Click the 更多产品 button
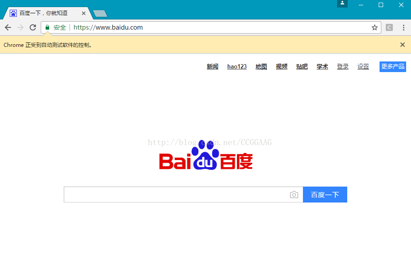The width and height of the screenshot is (411, 275). pyautogui.click(x=393, y=67)
